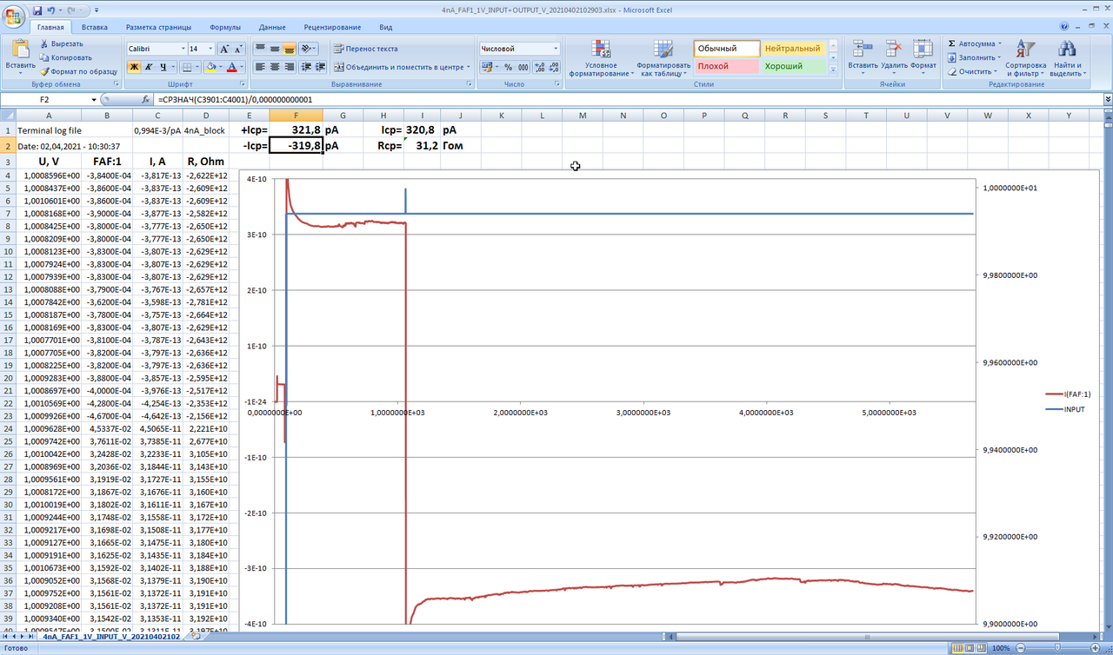
Task: Open the font name dropdown (Calibri)
Action: coord(183,49)
